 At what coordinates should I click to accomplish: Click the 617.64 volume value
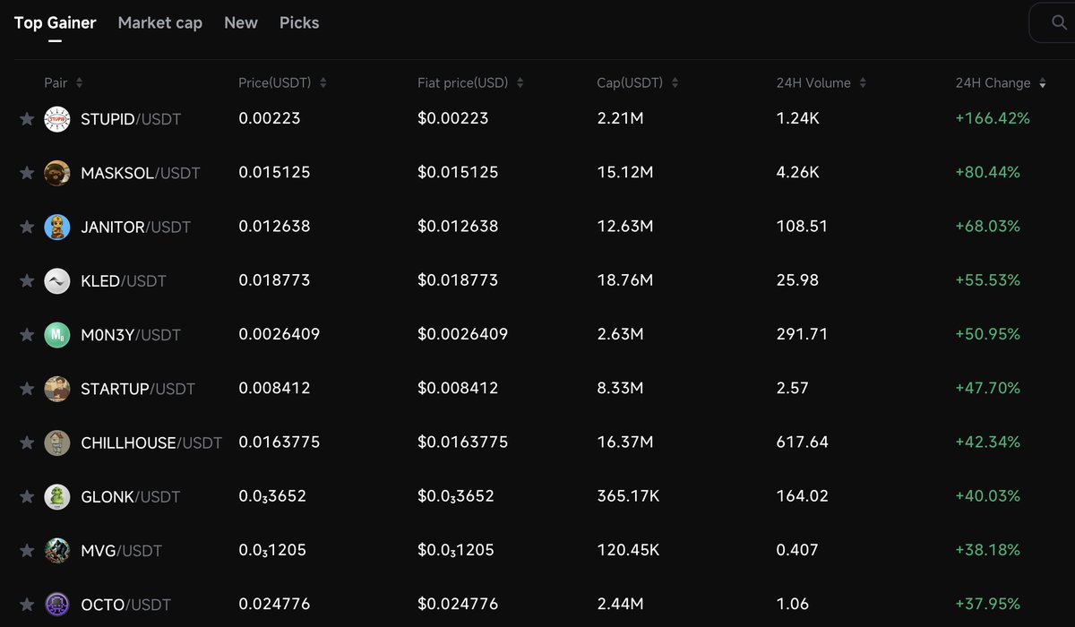click(803, 442)
